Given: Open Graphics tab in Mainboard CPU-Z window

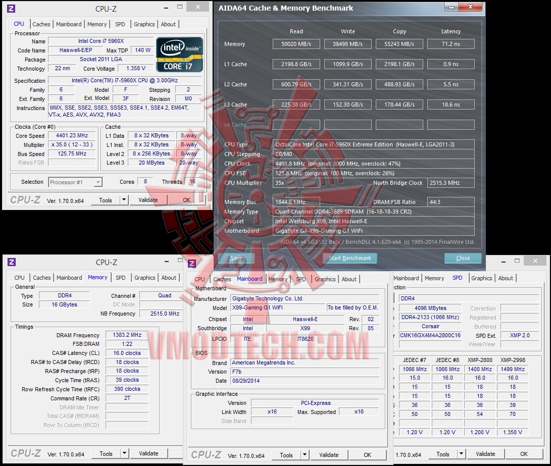Looking at the screenshot, I should click(x=325, y=279).
